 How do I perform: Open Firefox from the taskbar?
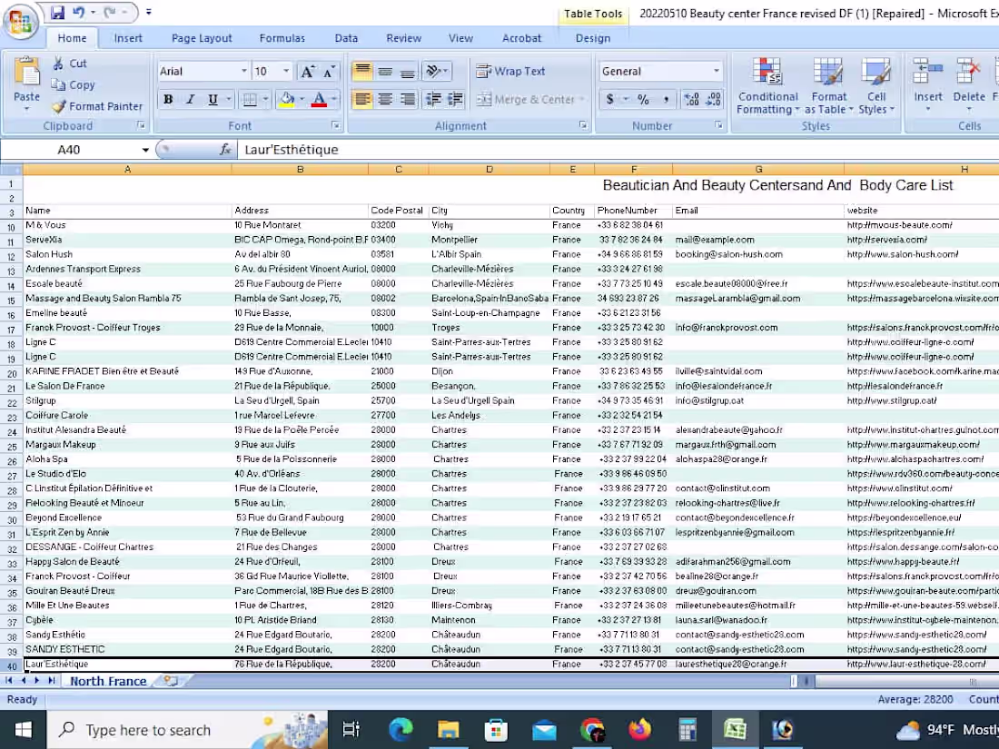pos(639,729)
